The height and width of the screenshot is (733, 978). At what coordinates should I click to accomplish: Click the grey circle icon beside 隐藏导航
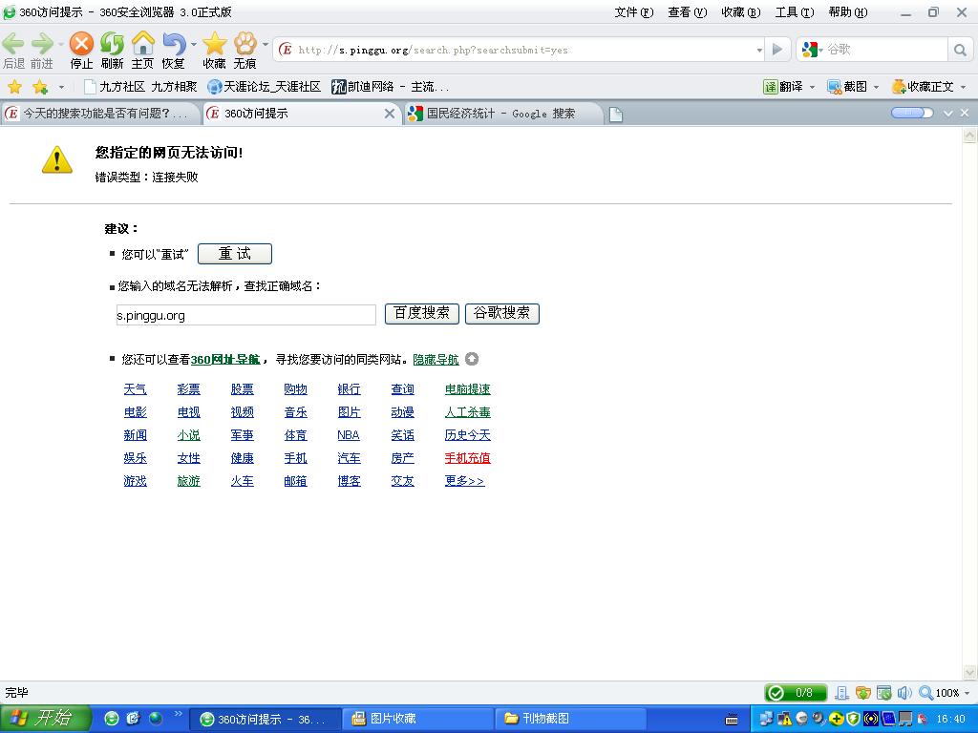click(x=472, y=359)
